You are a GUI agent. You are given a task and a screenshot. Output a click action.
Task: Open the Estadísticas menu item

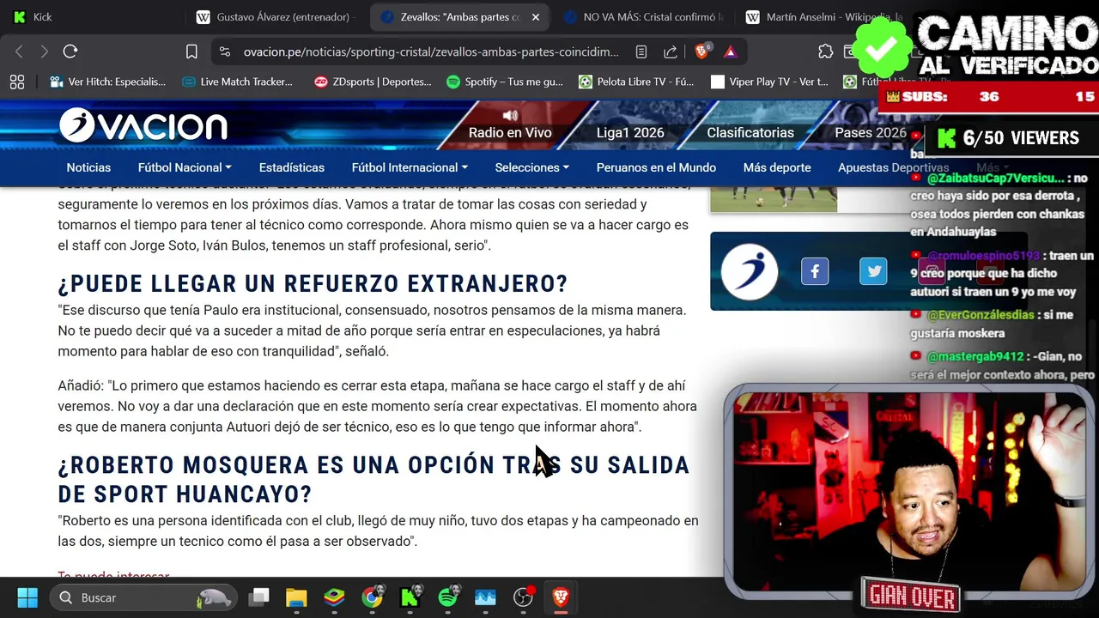292,167
